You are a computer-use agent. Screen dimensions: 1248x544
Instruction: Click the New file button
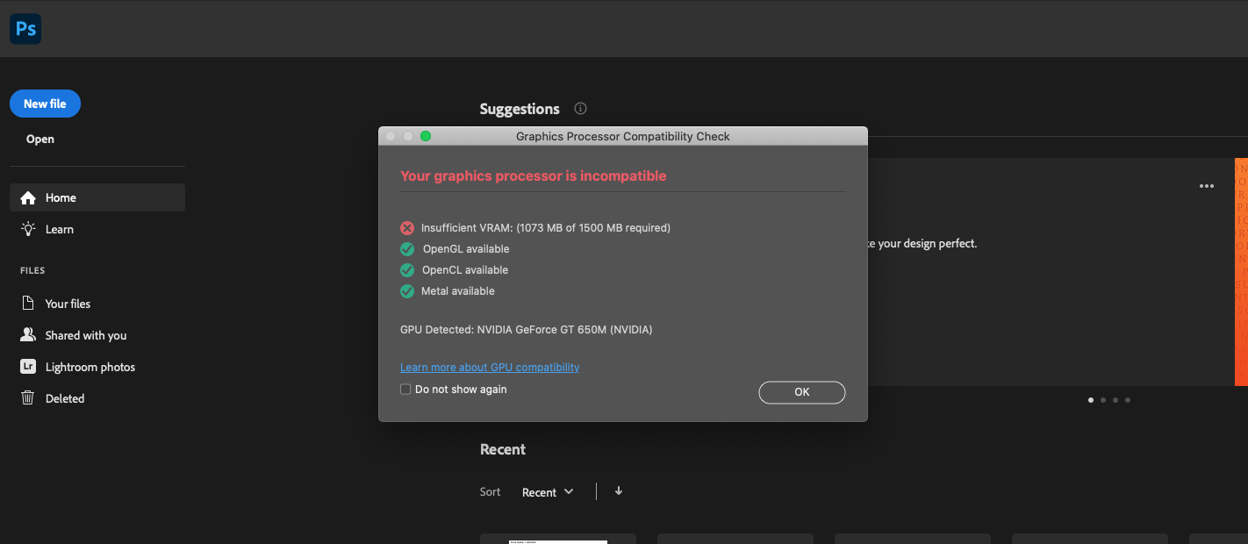point(45,104)
